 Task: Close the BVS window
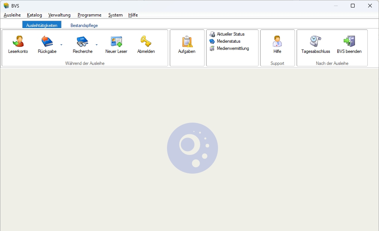tap(370, 6)
